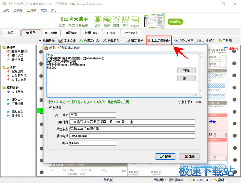Click 粘贴识别地址 toolbar item
The width and height of the screenshot is (241, 183).
159,41
